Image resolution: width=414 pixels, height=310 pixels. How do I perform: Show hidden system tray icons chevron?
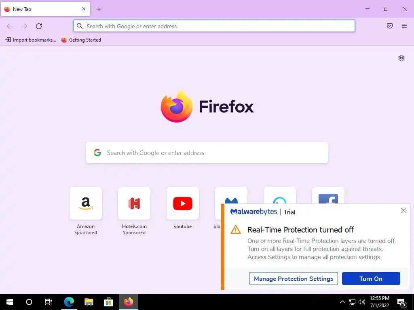(342, 302)
